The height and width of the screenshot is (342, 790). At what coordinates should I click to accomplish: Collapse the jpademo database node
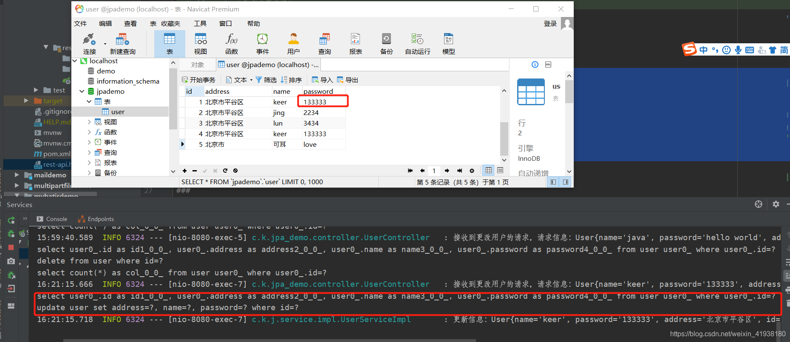click(x=82, y=91)
